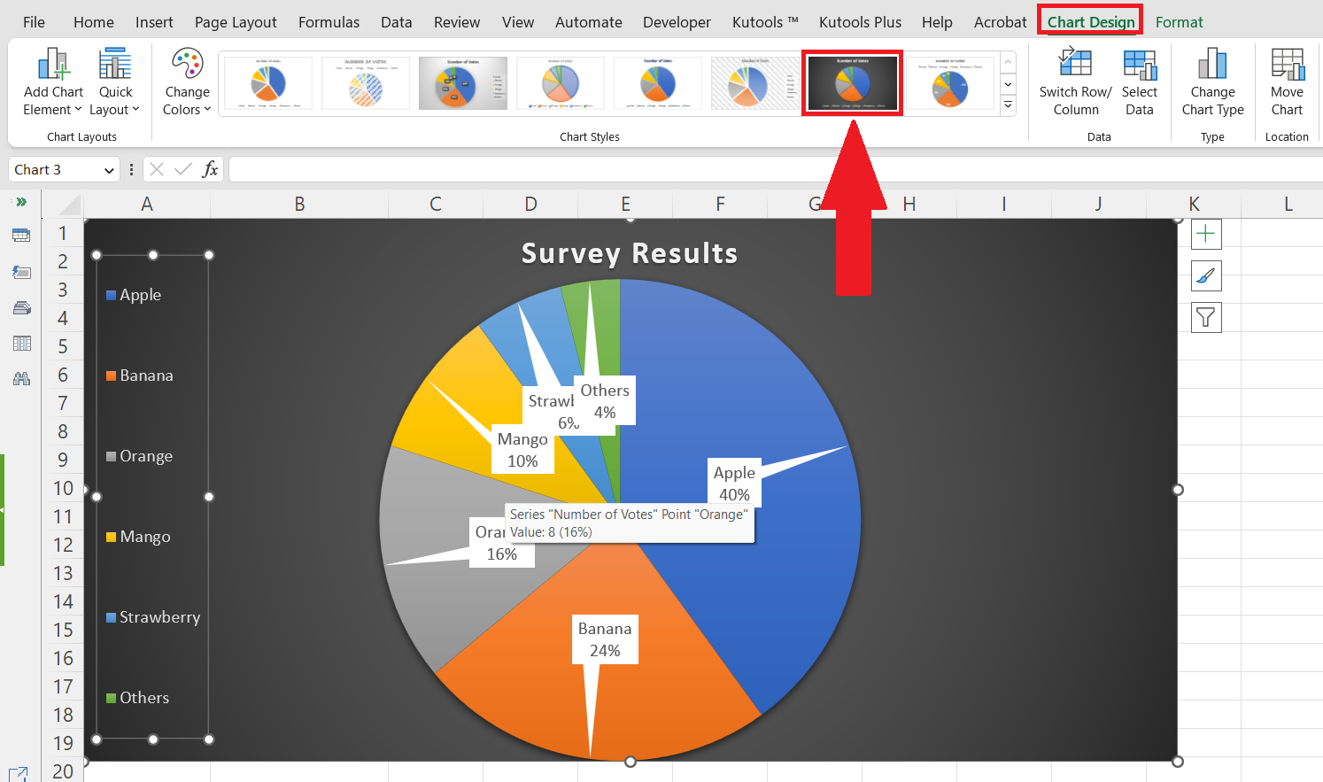The image size is (1323, 782).
Task: Switch to the Acrobat tab
Action: [x=1000, y=22]
